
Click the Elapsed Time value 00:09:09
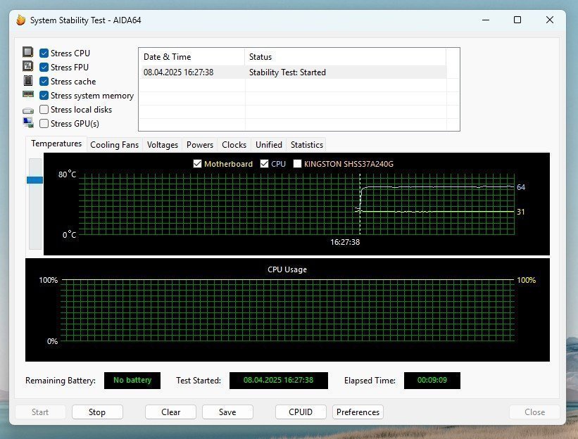click(432, 380)
